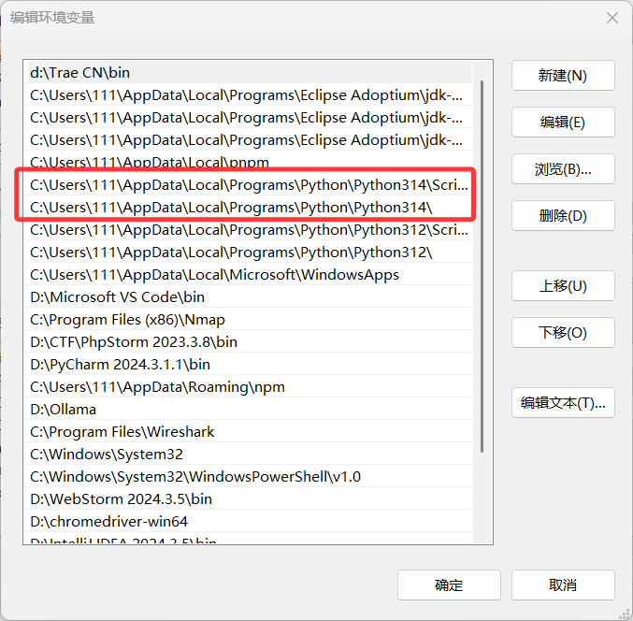Select the Python312\Scri... path entry
Image resolution: width=633 pixels, height=621 pixels.
coord(248,230)
